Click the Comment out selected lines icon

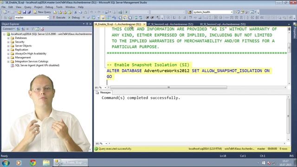tap(136, 18)
